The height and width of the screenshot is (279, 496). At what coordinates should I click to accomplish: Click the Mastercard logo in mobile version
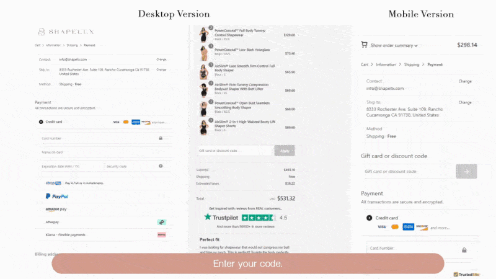pyautogui.click(x=395, y=227)
